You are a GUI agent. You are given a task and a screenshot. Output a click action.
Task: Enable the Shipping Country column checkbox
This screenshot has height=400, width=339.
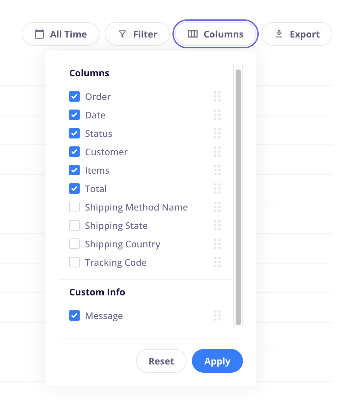pyautogui.click(x=74, y=244)
